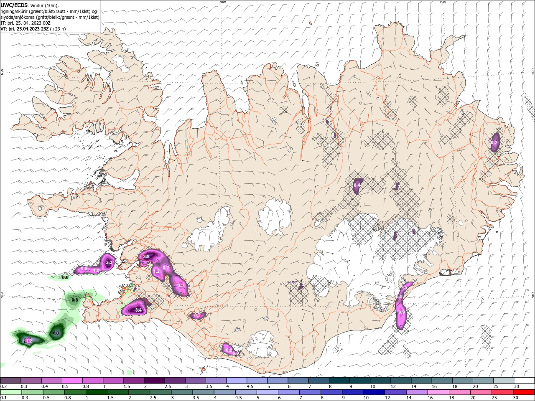Click the 0.7 value beside the 3.8 cell

pos(166,268)
